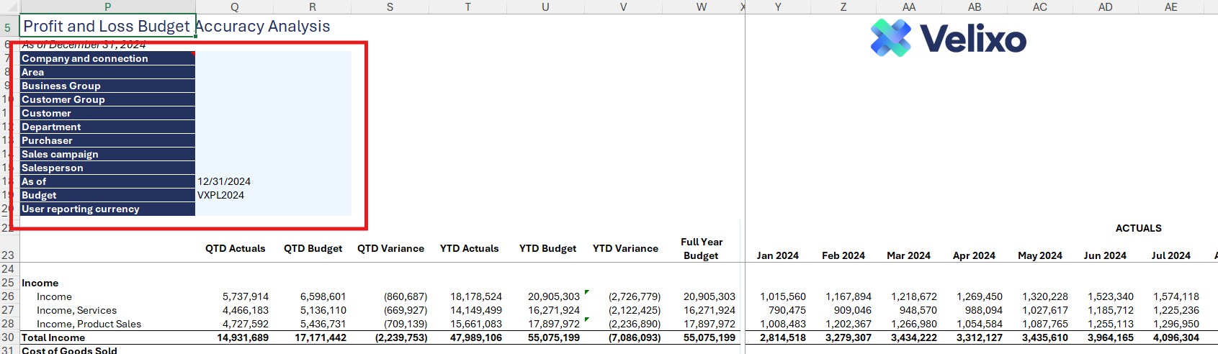Select the Total Income QTD Actuals value 14,931,689
This screenshot has height=354, width=1218.
point(243,337)
